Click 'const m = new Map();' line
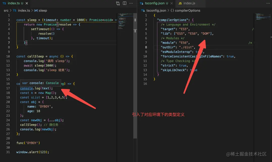Screen dimensions: 272x162 coord(38,93)
